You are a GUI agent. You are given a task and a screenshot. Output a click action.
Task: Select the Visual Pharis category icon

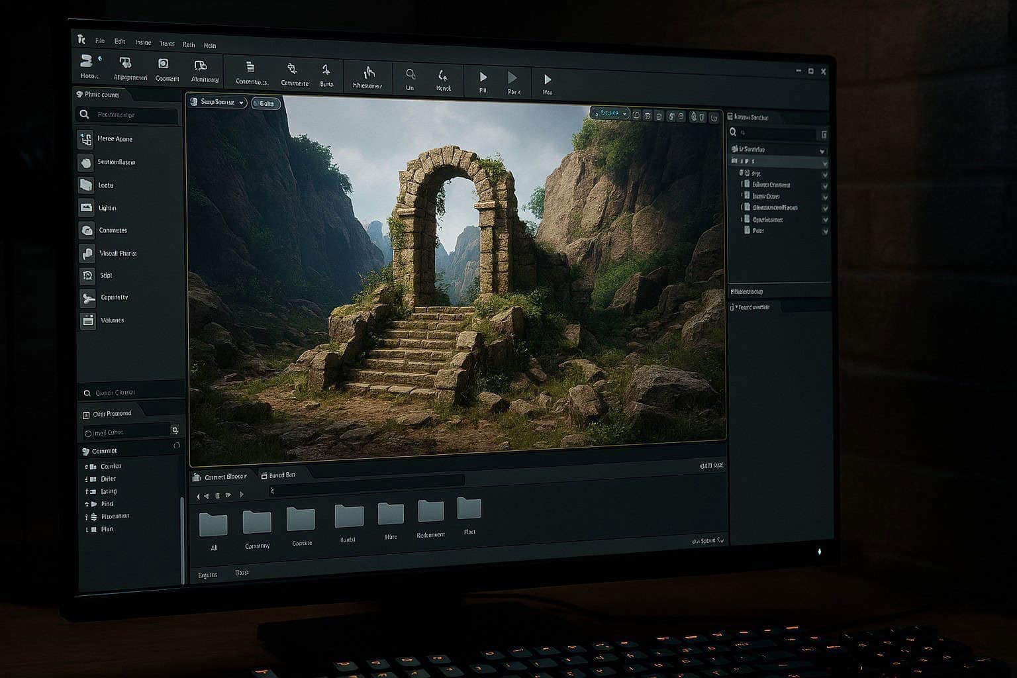(x=87, y=253)
